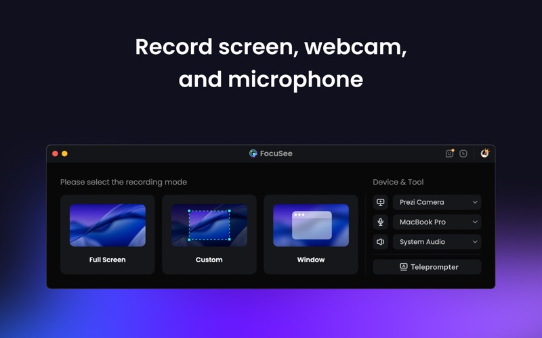Open the MacBook Pro microphone dropdown
Viewport: 542px width, 338px height.
[437, 222]
